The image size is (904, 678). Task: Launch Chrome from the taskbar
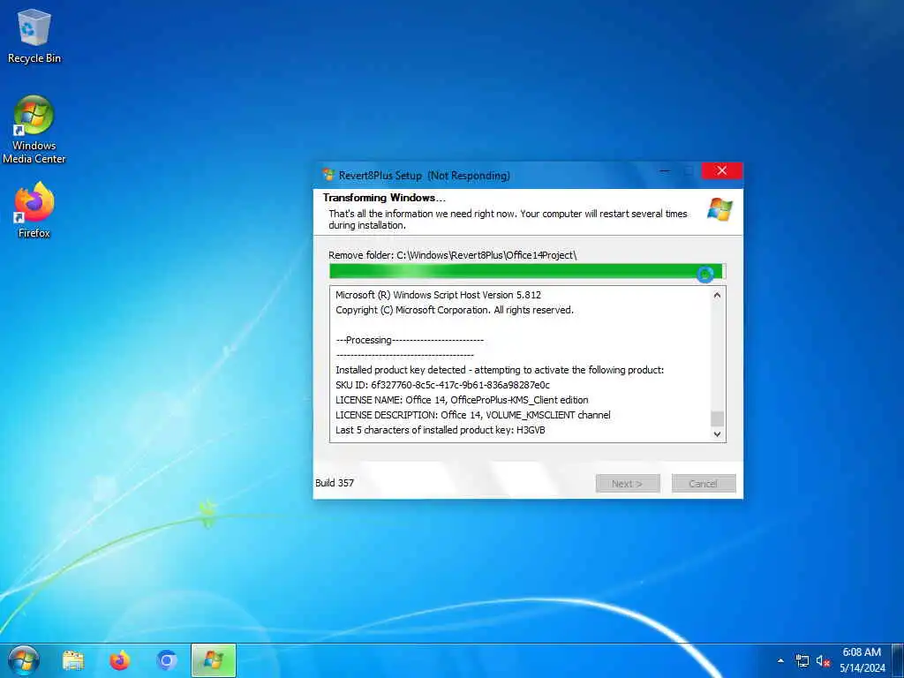click(x=167, y=660)
